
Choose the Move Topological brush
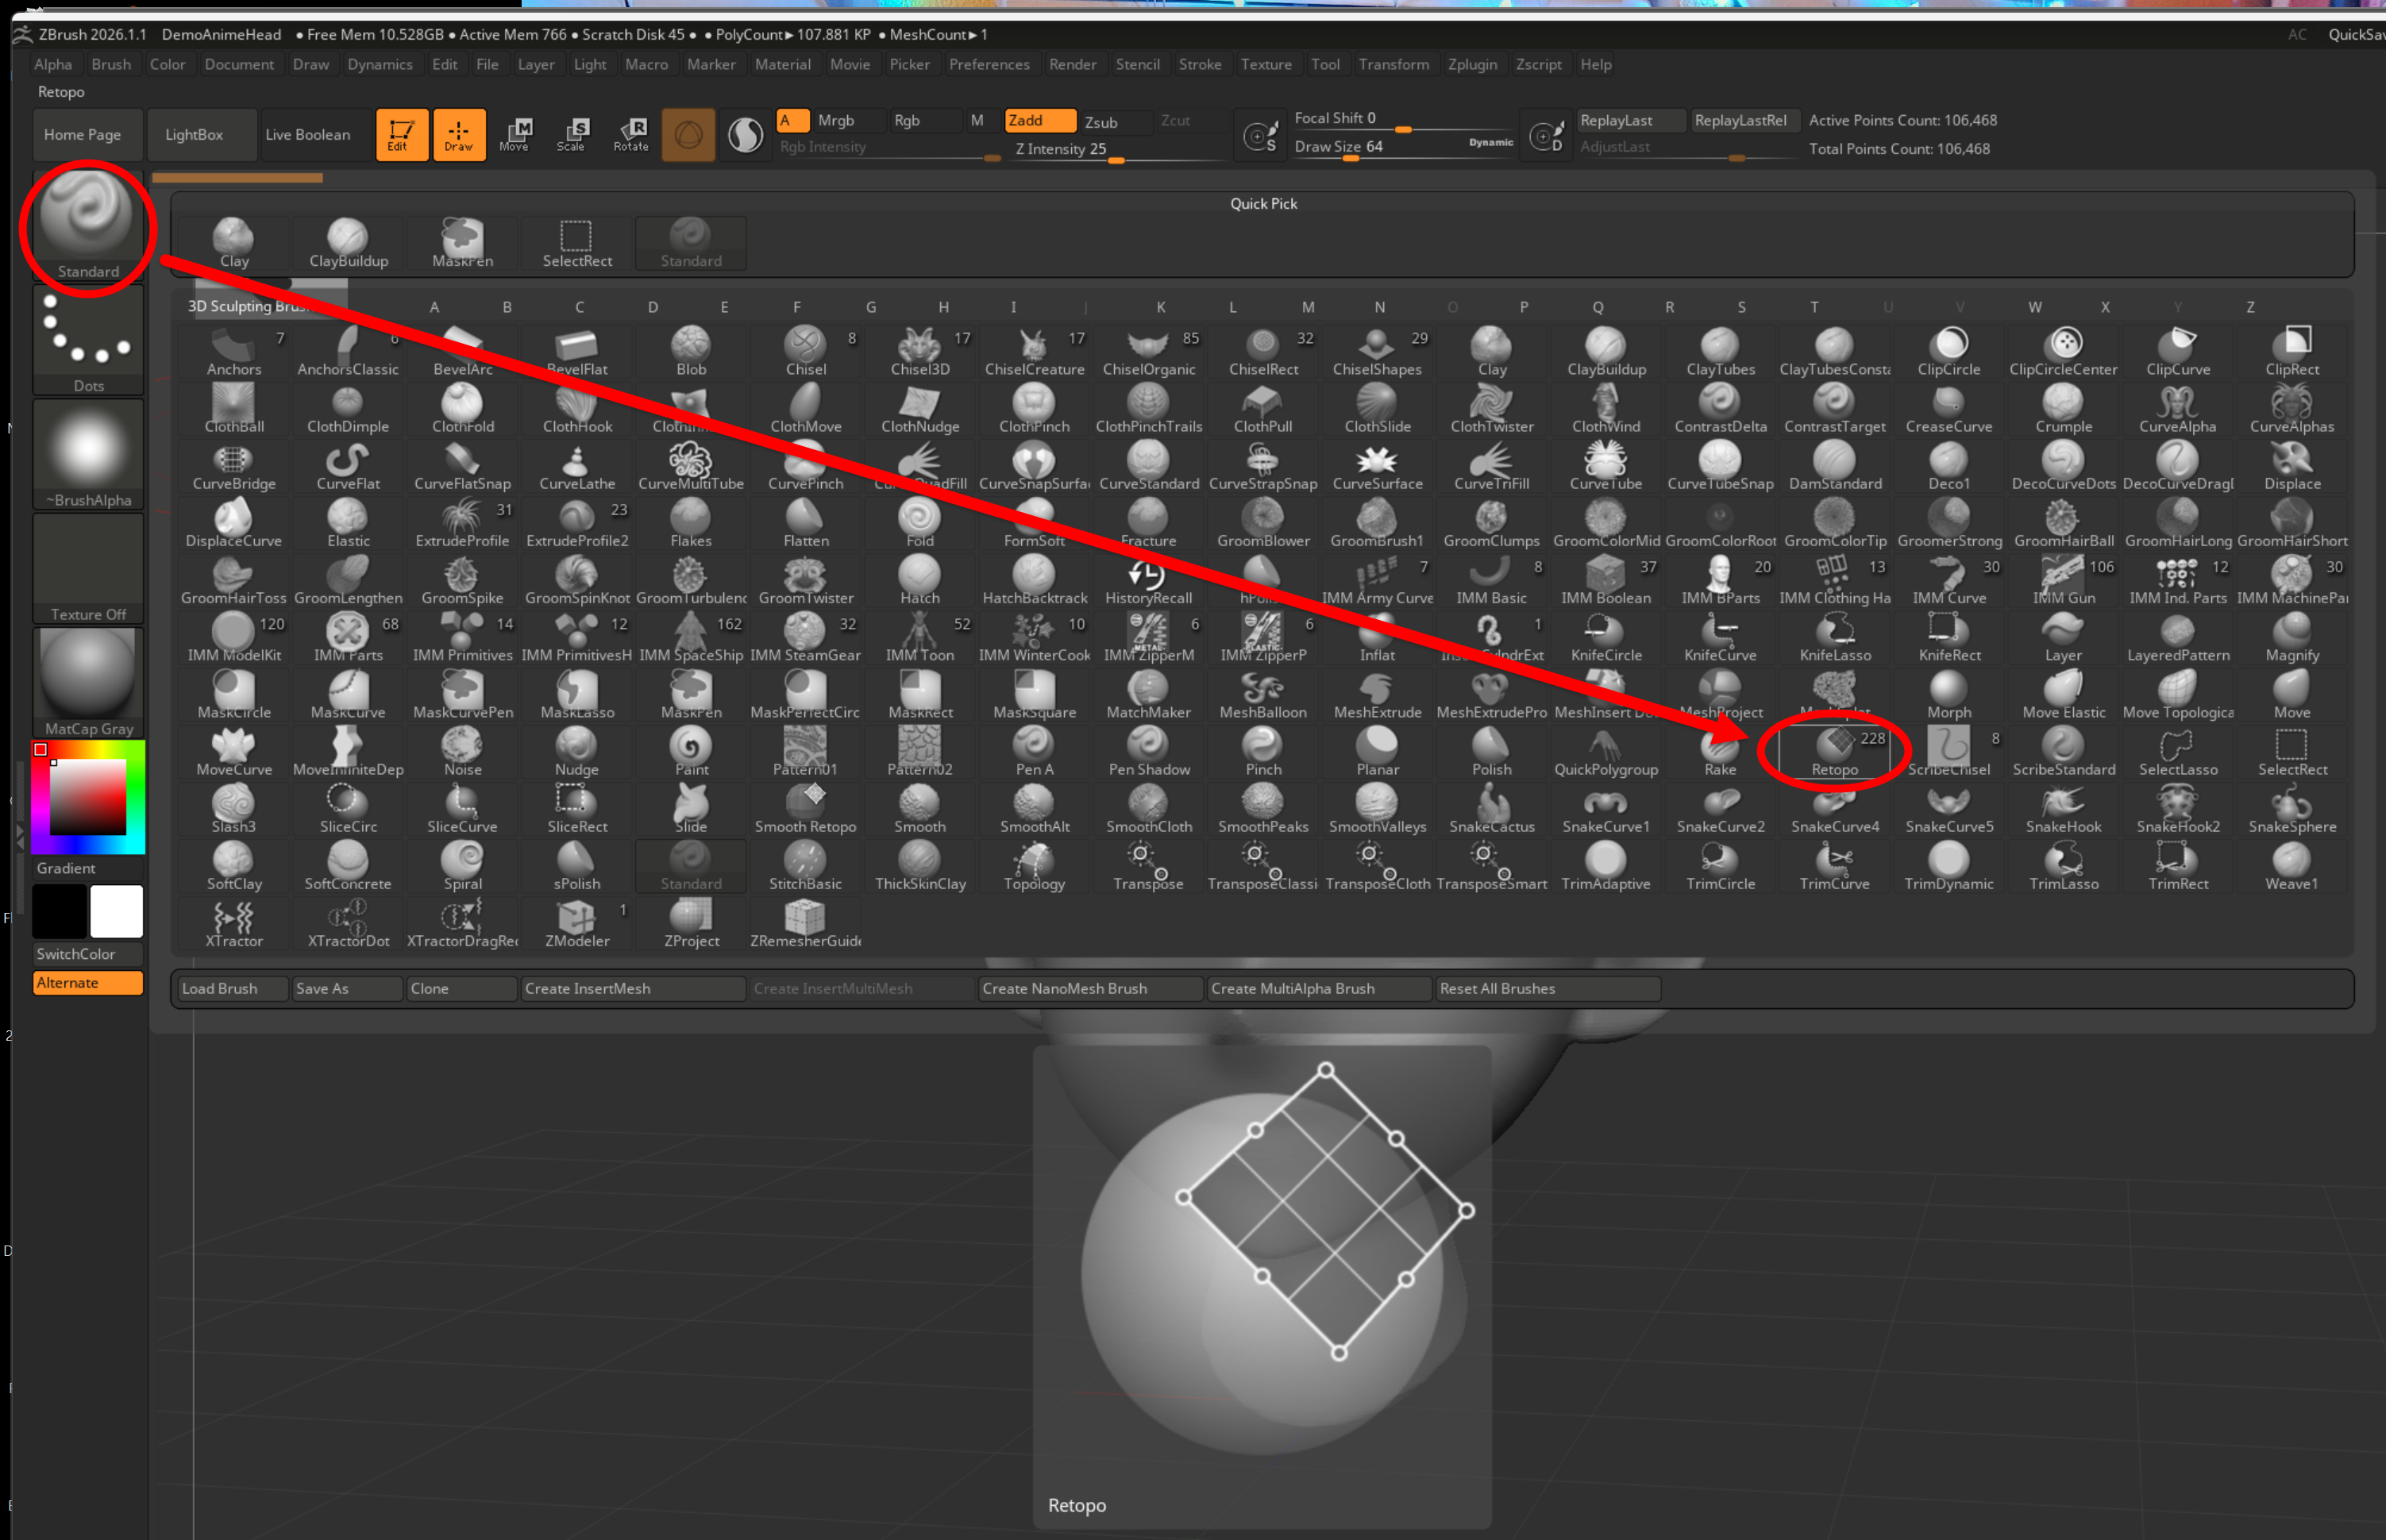pyautogui.click(x=2177, y=694)
